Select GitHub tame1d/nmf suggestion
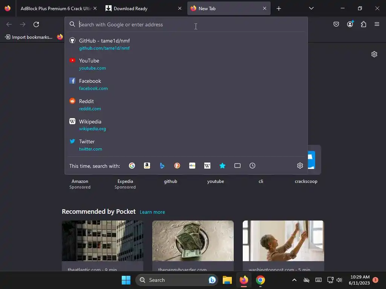386x289 pixels. point(186,44)
